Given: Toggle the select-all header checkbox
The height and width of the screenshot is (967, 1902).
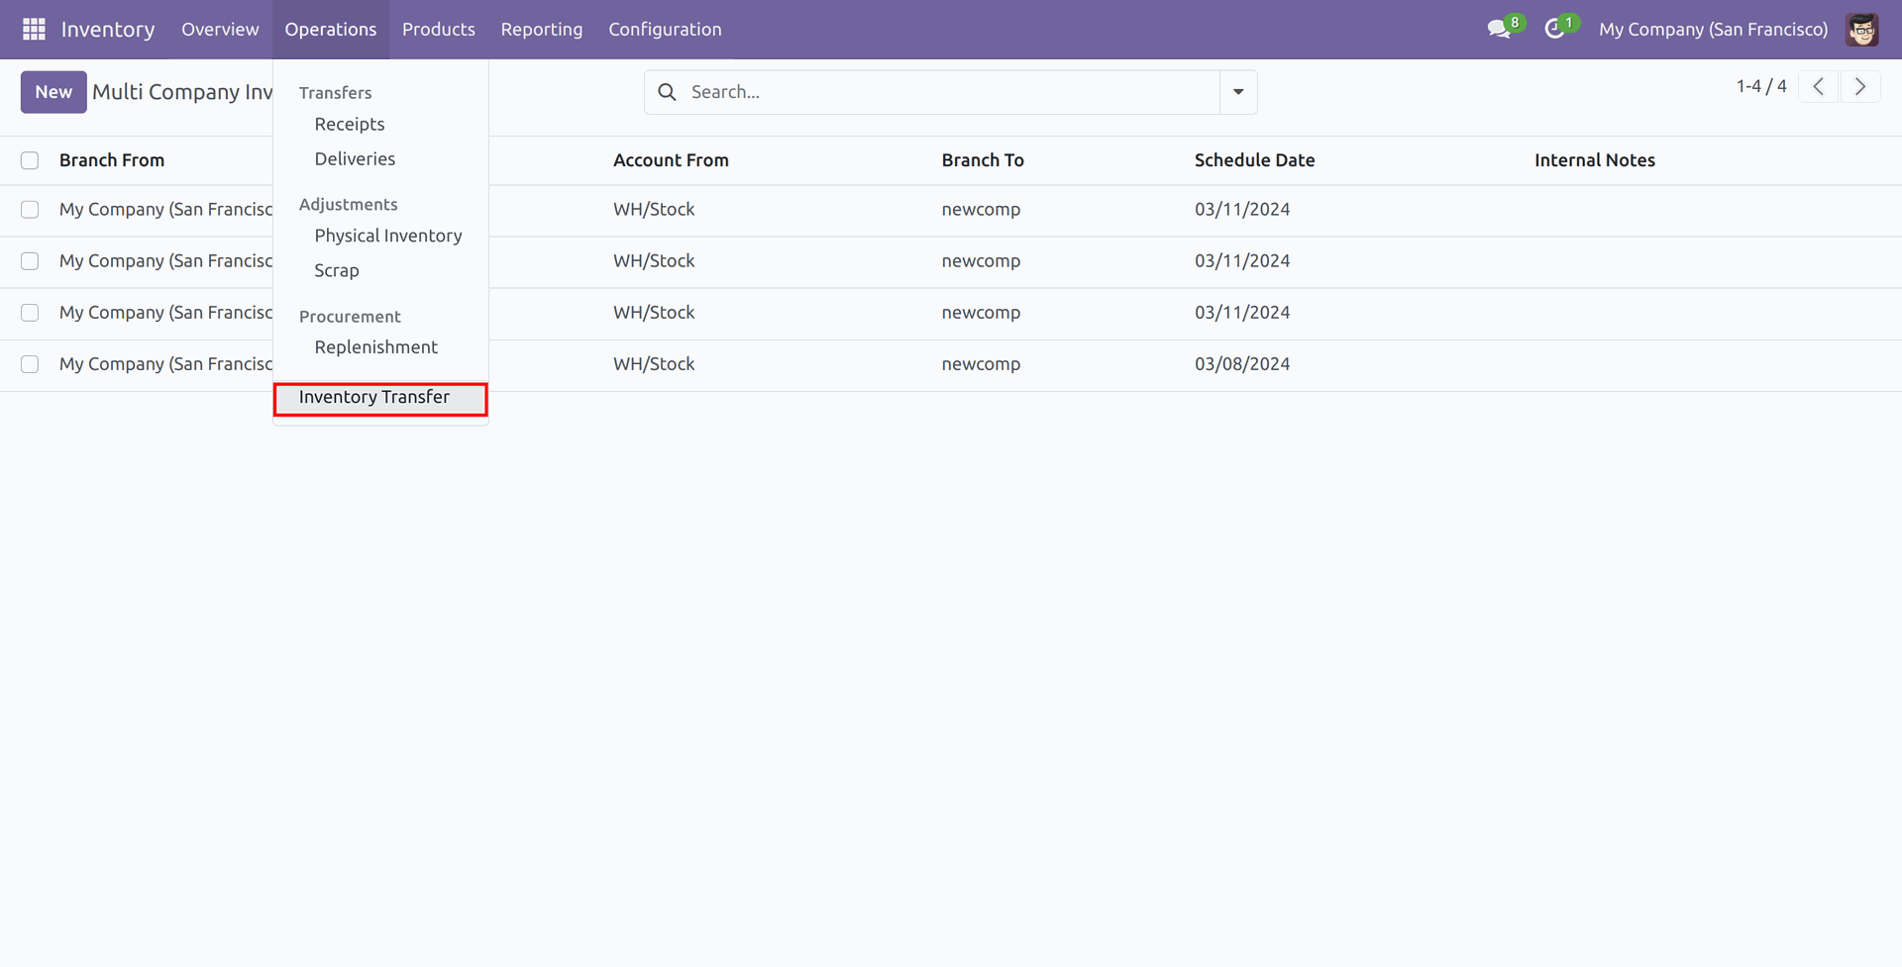Looking at the screenshot, I should [30, 160].
